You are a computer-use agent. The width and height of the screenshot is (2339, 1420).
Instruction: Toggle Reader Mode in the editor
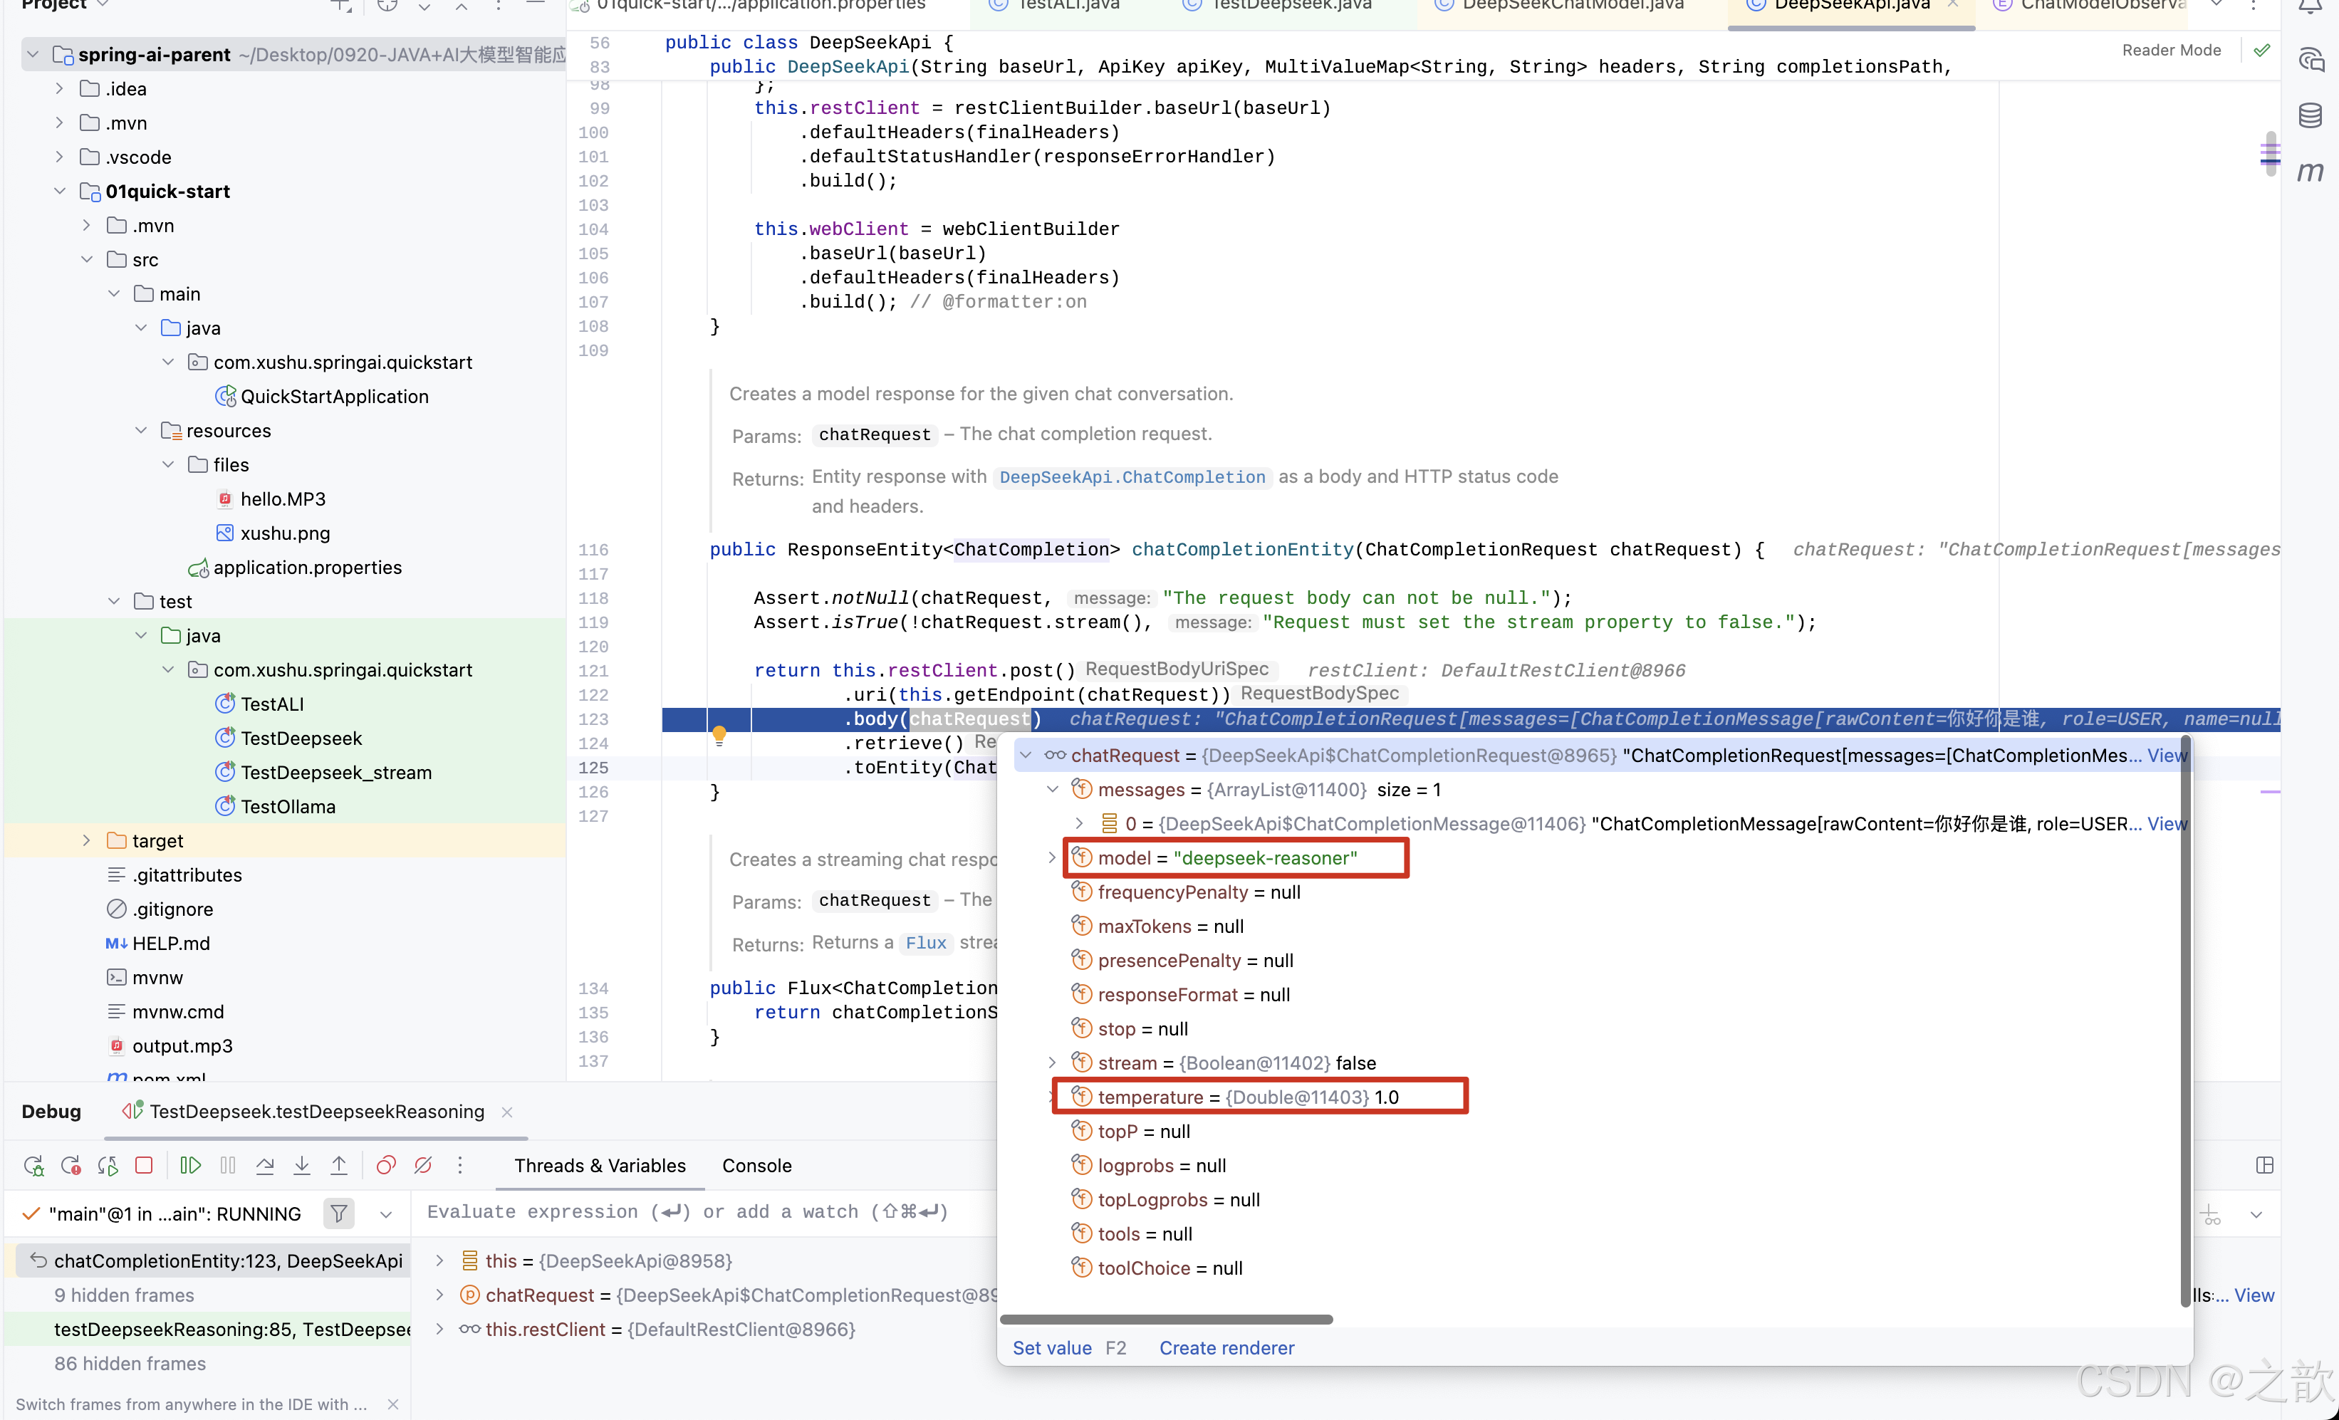2171,51
